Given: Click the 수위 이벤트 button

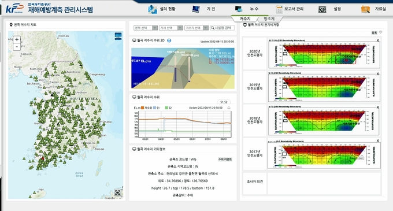Looking at the screenshot, I should point(225,160).
